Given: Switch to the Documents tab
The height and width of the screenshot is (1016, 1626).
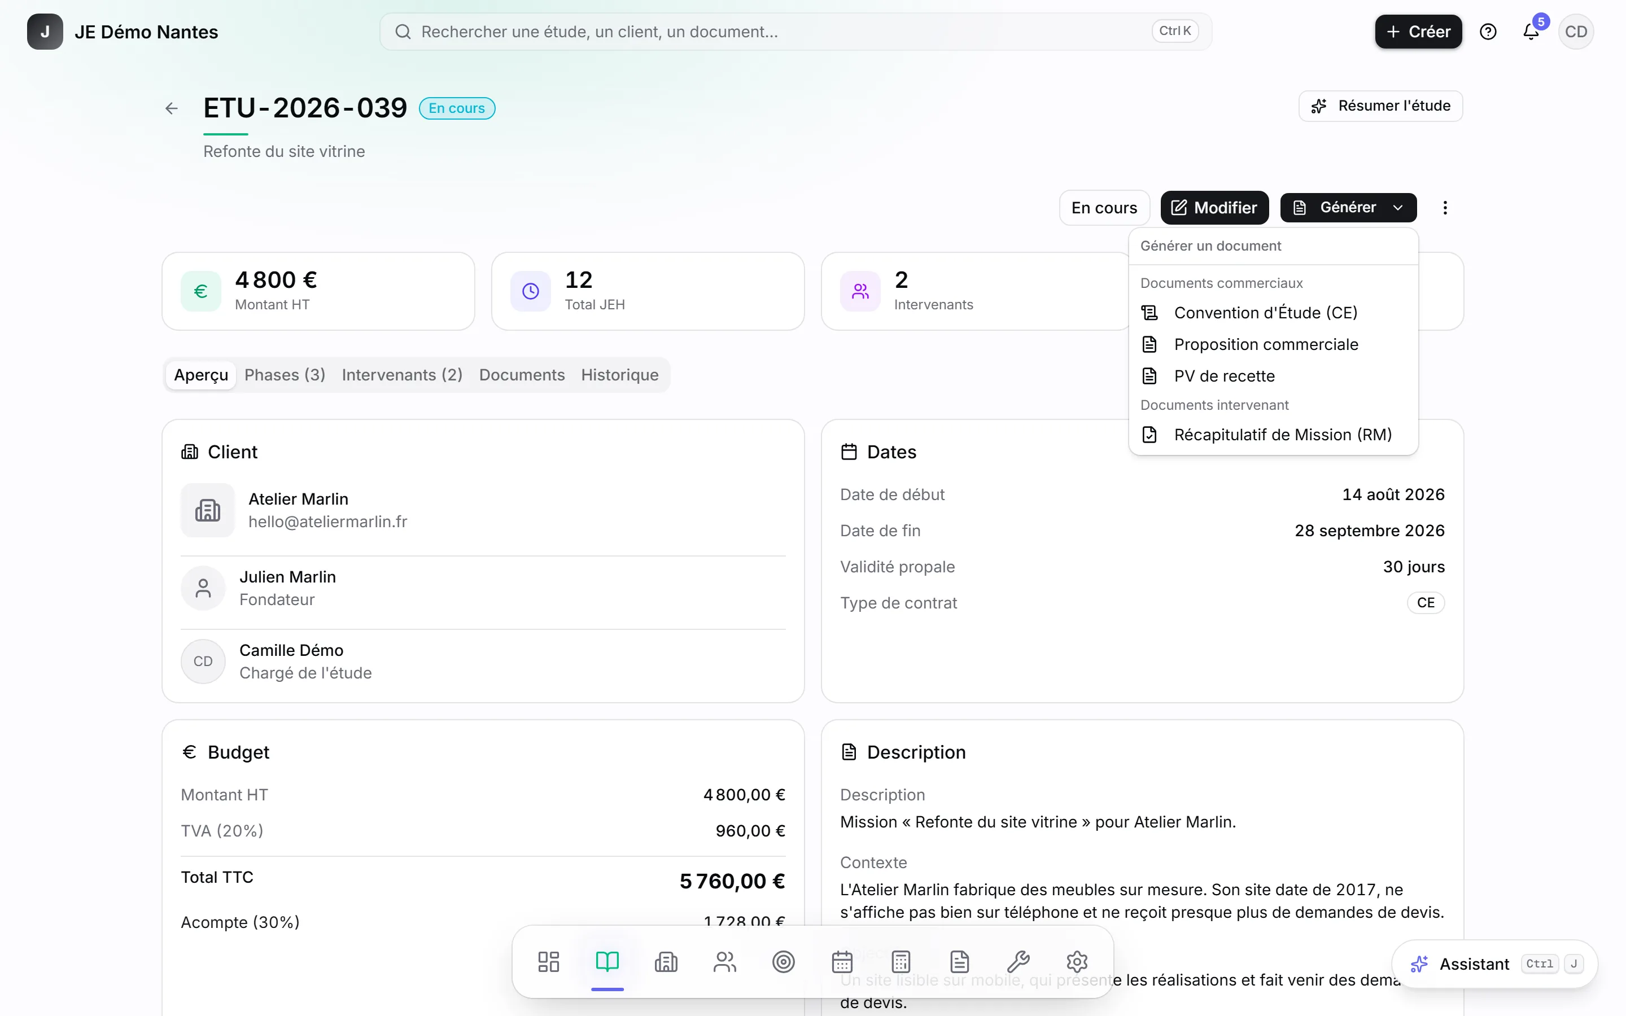Looking at the screenshot, I should [522, 375].
